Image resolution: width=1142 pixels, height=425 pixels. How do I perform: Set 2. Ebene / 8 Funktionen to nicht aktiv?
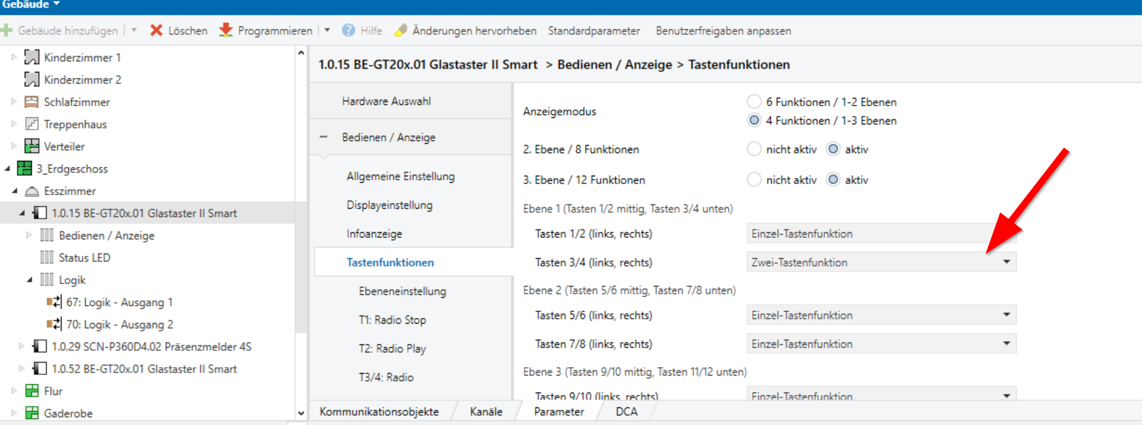754,149
